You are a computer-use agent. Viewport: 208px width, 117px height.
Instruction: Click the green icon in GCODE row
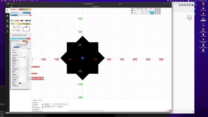tap(26, 24)
